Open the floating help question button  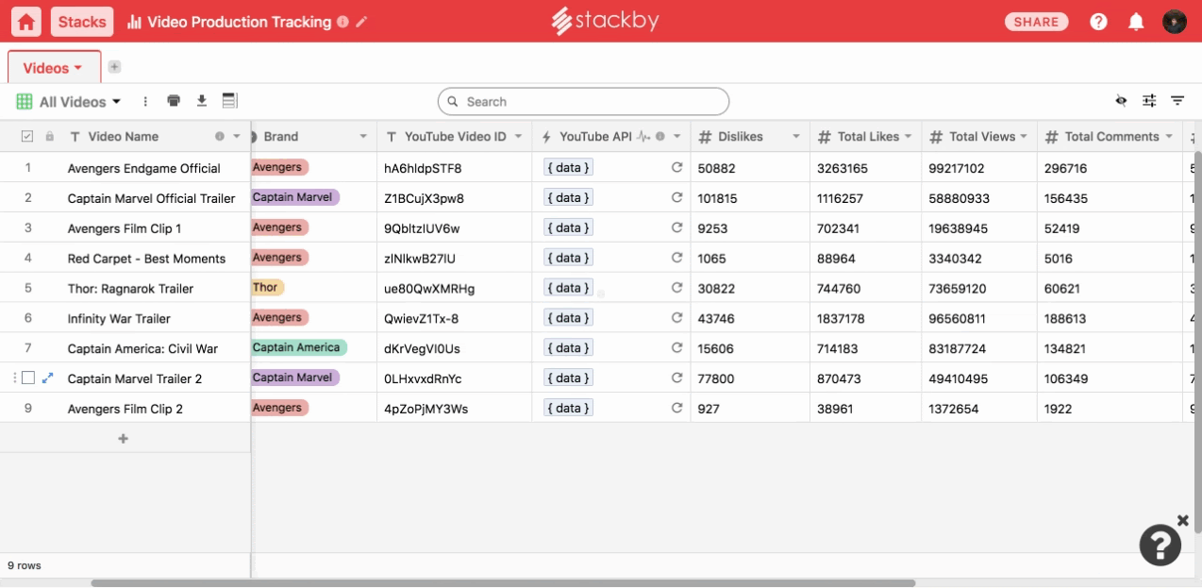[x=1160, y=545]
